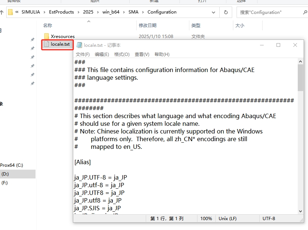
Task: Click the Notepad icon in the title bar
Action: [79, 45]
